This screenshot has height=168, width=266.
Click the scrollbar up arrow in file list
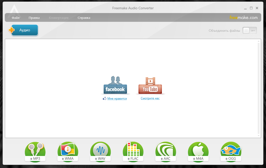click(258, 41)
